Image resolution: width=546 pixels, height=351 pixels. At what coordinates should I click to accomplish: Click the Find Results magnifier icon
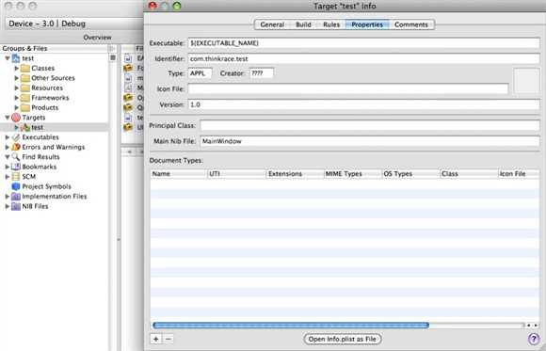tap(16, 157)
